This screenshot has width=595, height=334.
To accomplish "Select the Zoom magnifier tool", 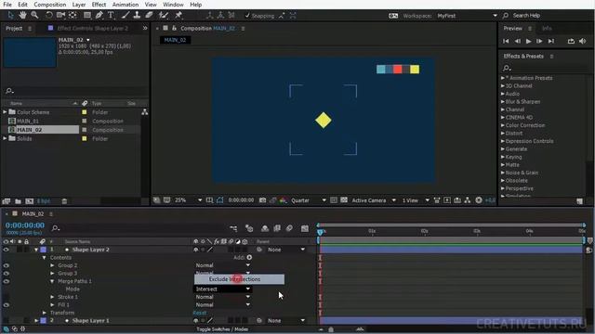I will coord(34,15).
